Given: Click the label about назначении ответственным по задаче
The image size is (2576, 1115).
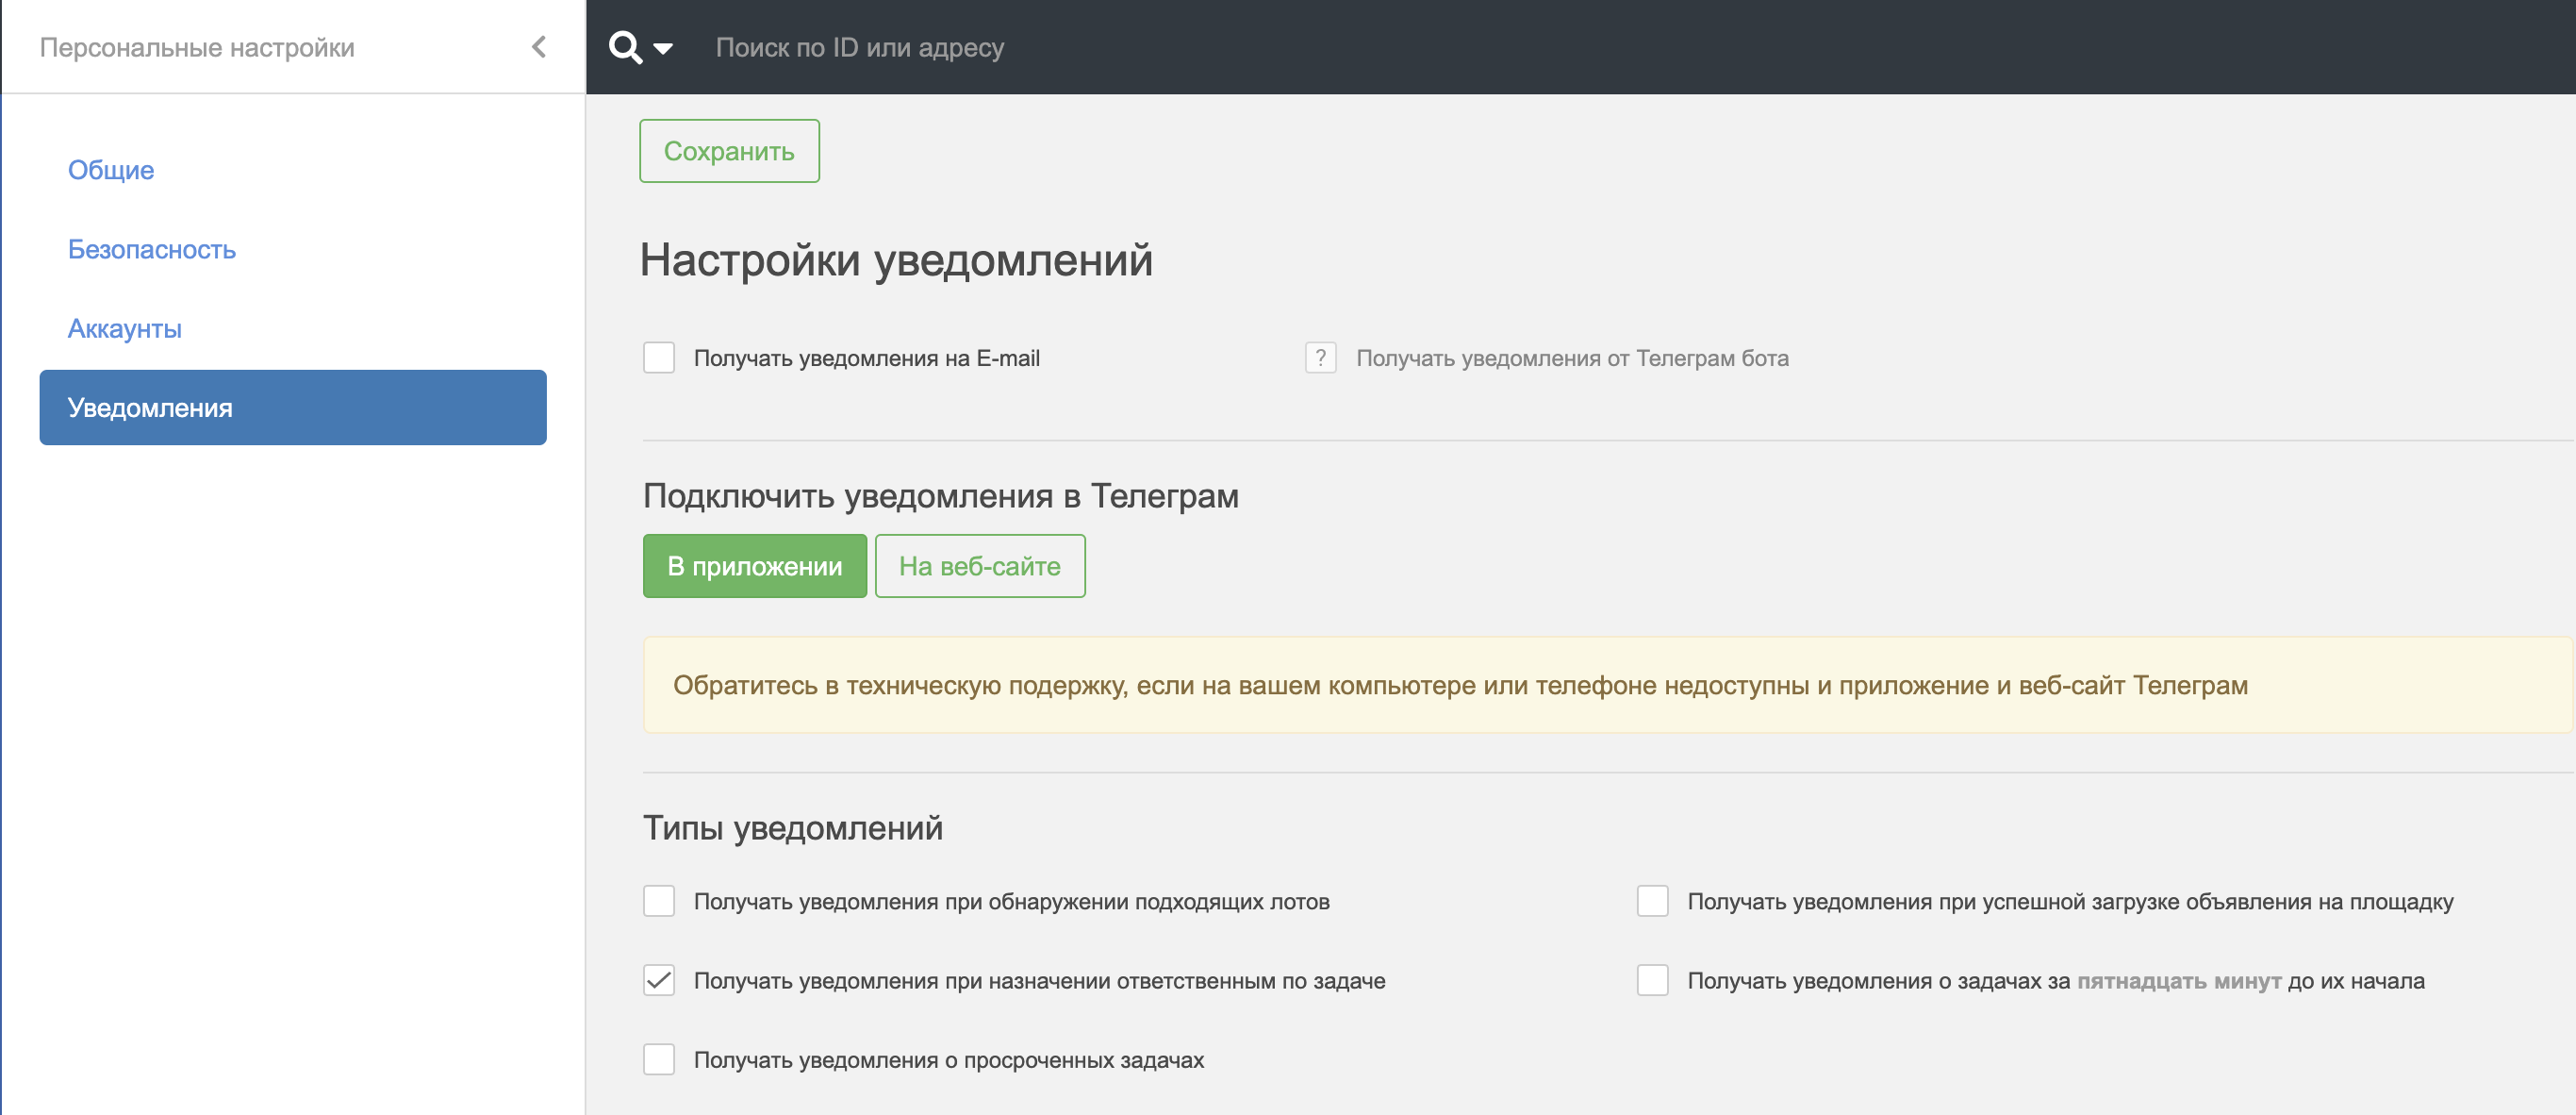Looking at the screenshot, I should point(1040,981).
